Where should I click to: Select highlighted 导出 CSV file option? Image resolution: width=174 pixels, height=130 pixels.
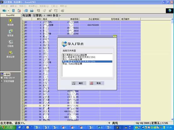pos(87,61)
